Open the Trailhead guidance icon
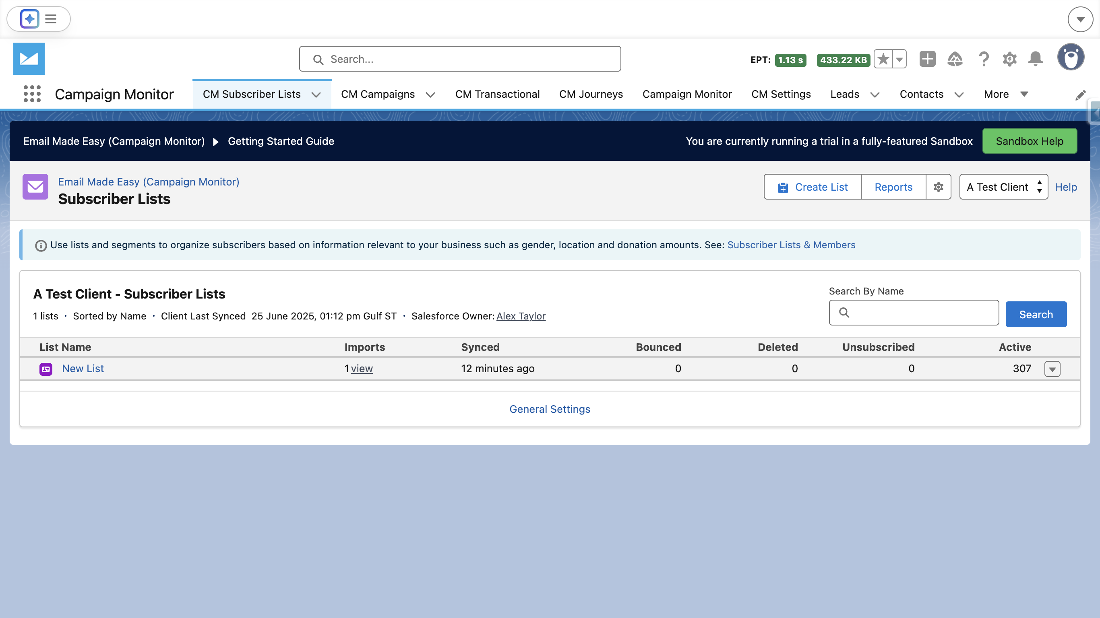This screenshot has height=618, width=1100. click(x=955, y=59)
